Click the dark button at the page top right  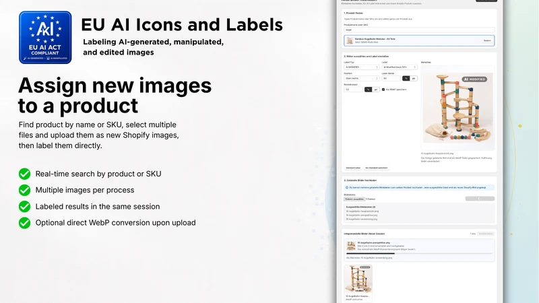(486, 1)
